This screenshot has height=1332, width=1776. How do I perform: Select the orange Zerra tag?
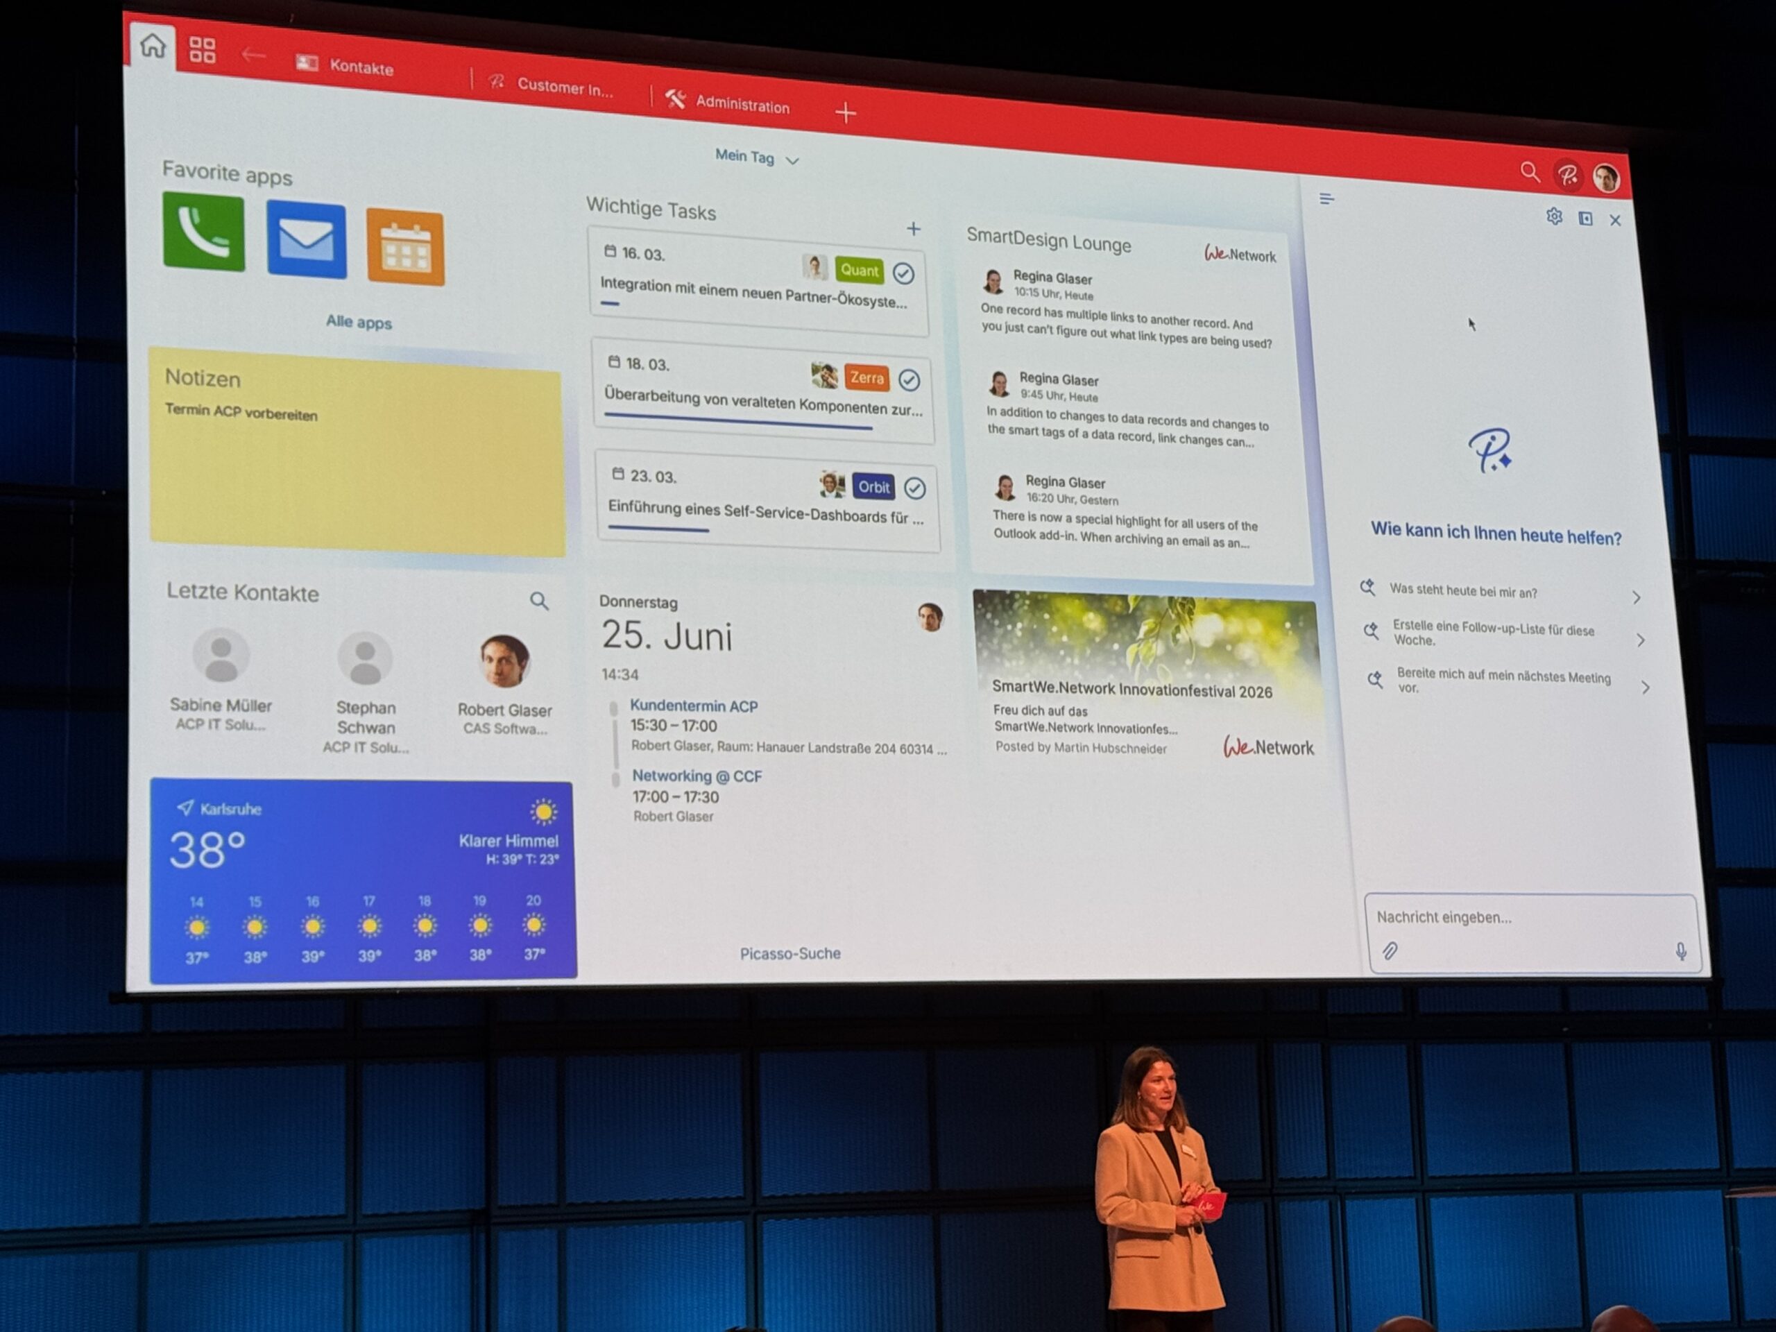click(x=866, y=377)
